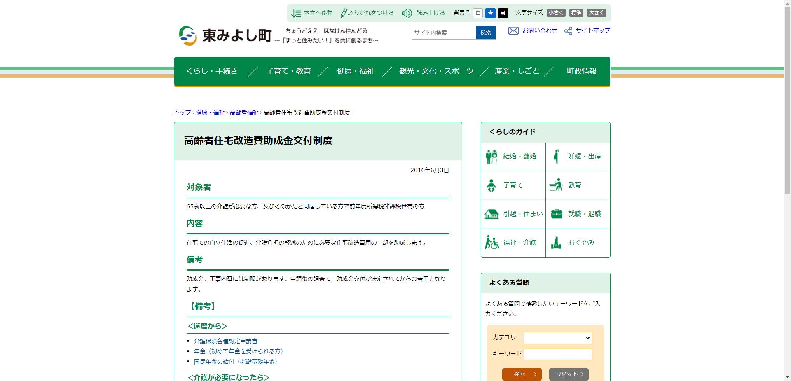The height and width of the screenshot is (381, 791).
Task: Click inside the キーワード input field
Action: point(557,354)
